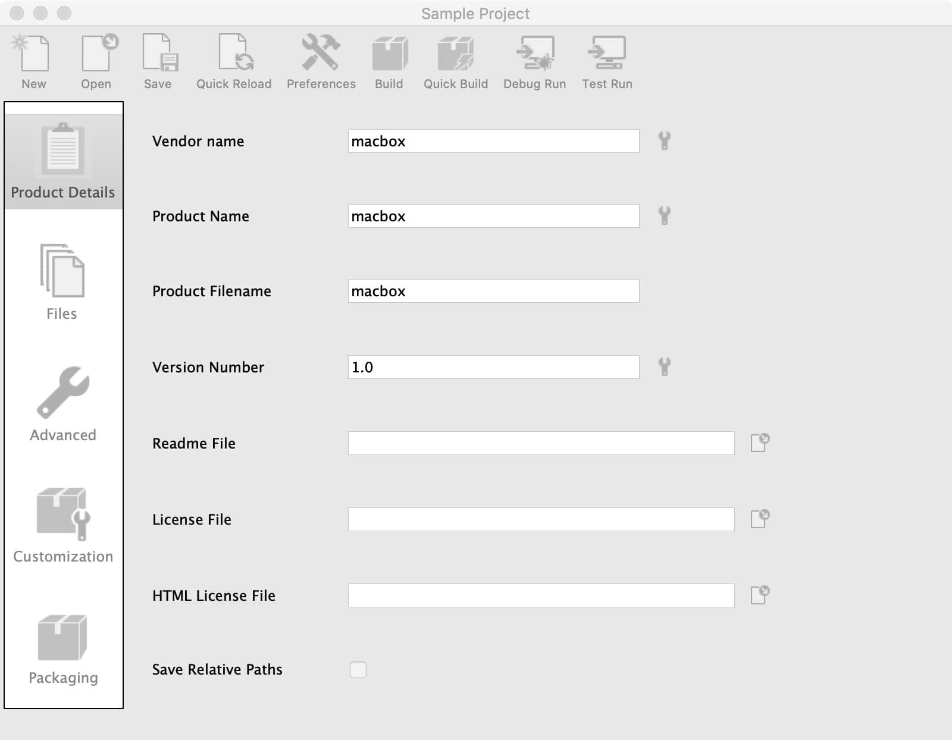Viewport: 952px width, 740px height.
Task: Focus the Product Name text field
Action: tap(494, 216)
